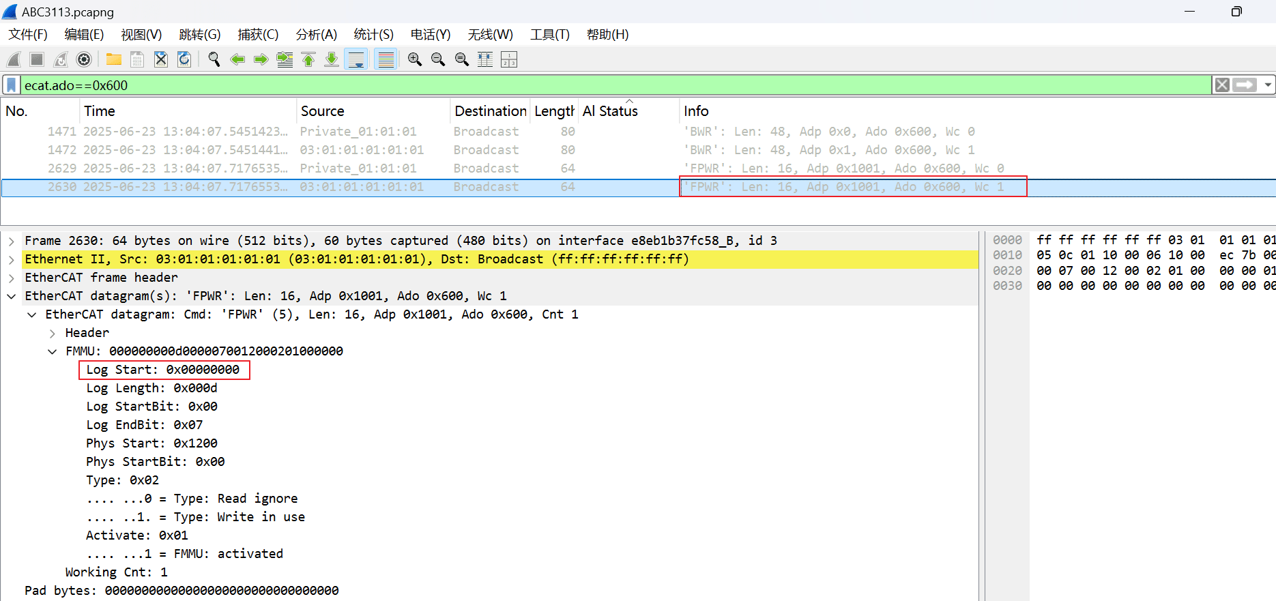Apply the display filter arrow
This screenshot has height=601, width=1276.
1246,85
